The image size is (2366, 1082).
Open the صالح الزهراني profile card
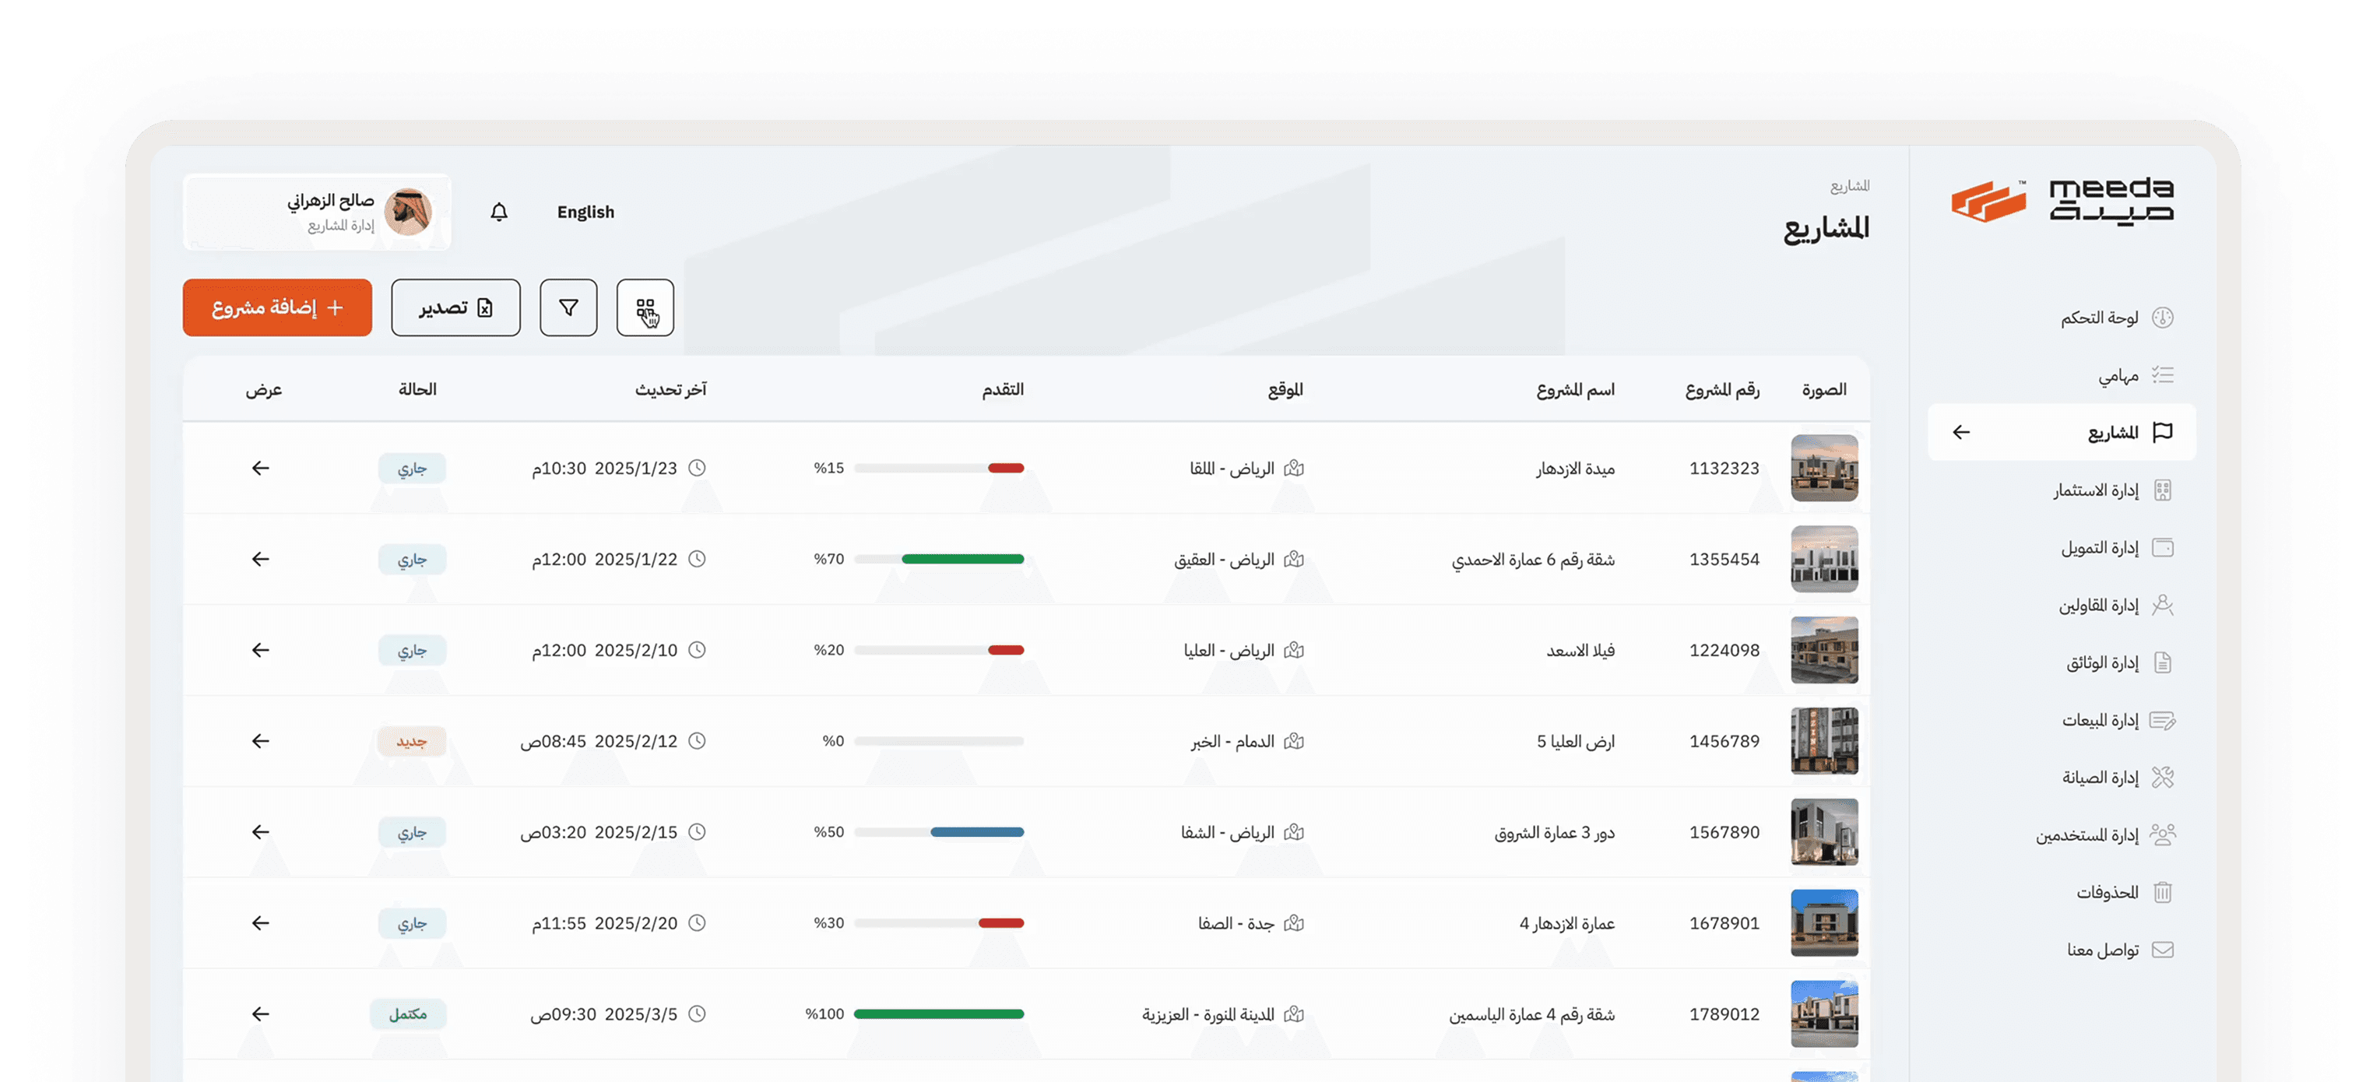[317, 211]
